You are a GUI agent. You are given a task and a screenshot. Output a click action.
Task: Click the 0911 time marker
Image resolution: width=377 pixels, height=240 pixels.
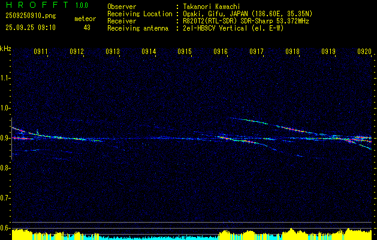pos(40,51)
